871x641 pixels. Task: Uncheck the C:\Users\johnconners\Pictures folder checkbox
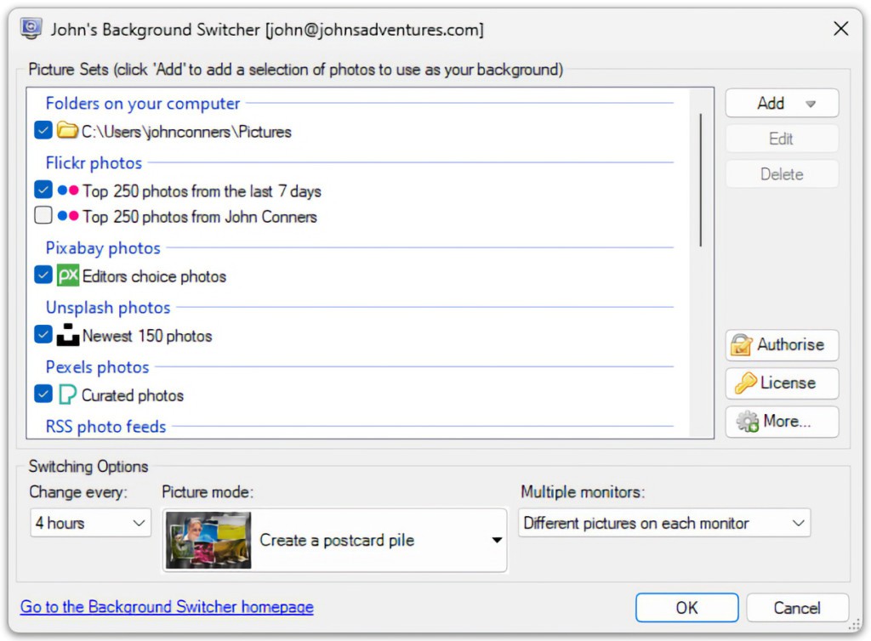pos(43,131)
